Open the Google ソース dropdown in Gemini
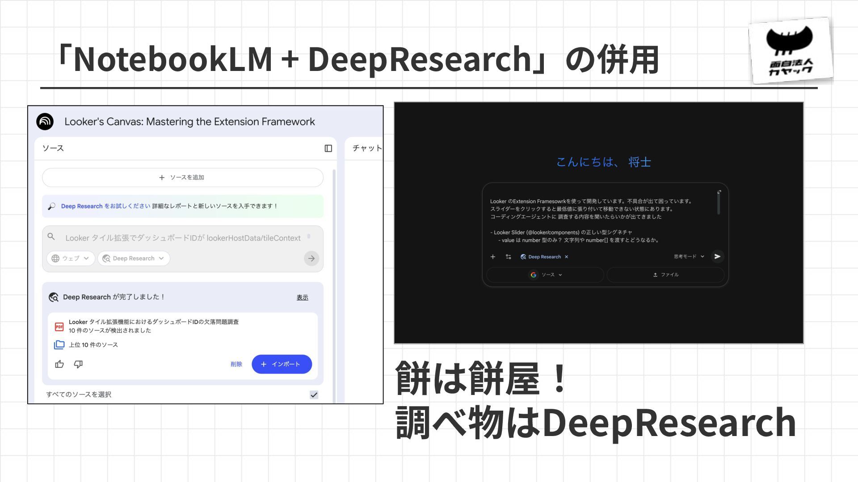 pos(545,275)
